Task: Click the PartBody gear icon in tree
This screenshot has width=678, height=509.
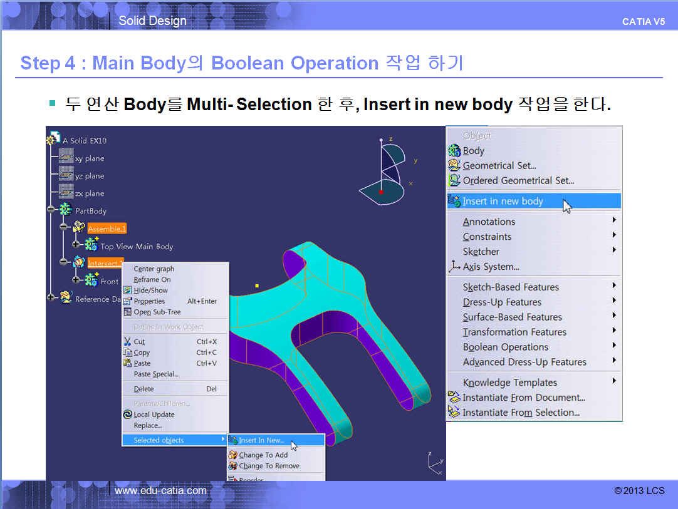Action: click(66, 210)
